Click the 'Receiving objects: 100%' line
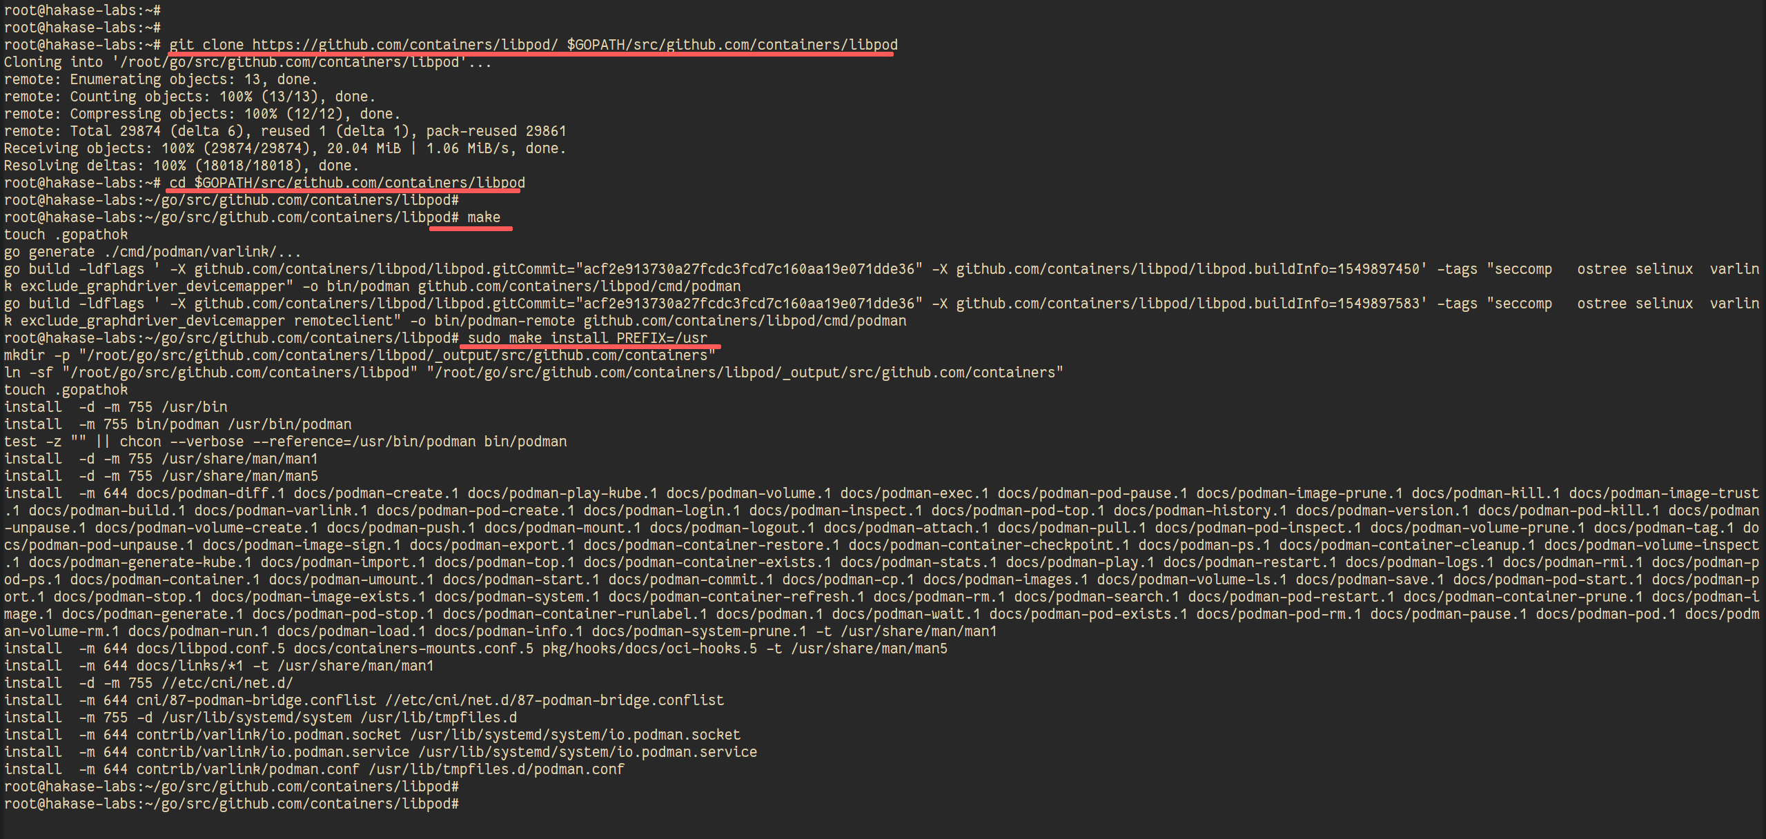This screenshot has width=1766, height=839. [285, 148]
